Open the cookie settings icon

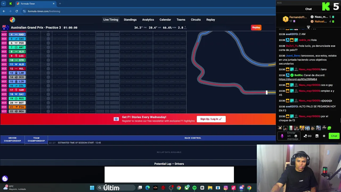[5, 179]
